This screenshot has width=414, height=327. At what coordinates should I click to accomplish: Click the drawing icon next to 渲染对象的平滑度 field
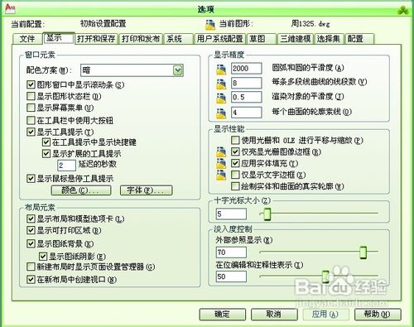pos(221,98)
